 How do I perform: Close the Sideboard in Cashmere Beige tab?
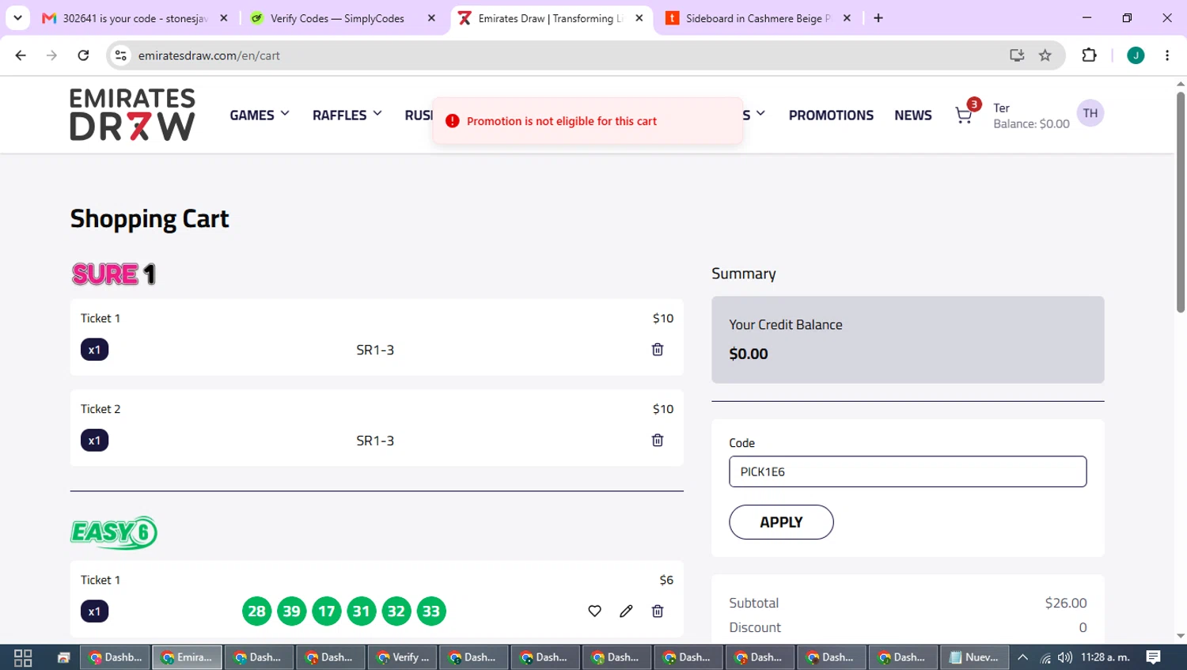pyautogui.click(x=847, y=18)
